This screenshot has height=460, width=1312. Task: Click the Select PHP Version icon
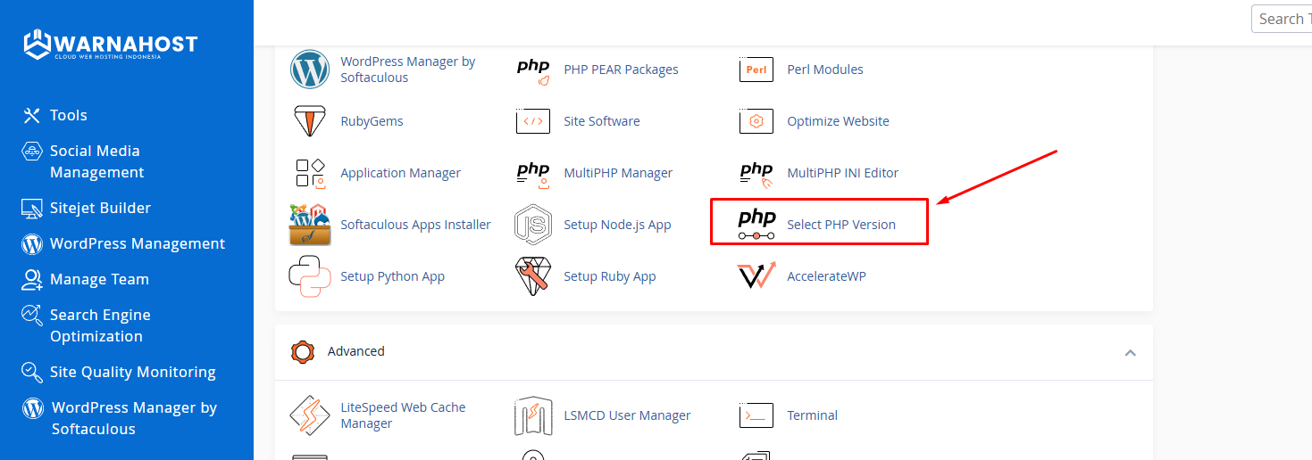point(756,224)
